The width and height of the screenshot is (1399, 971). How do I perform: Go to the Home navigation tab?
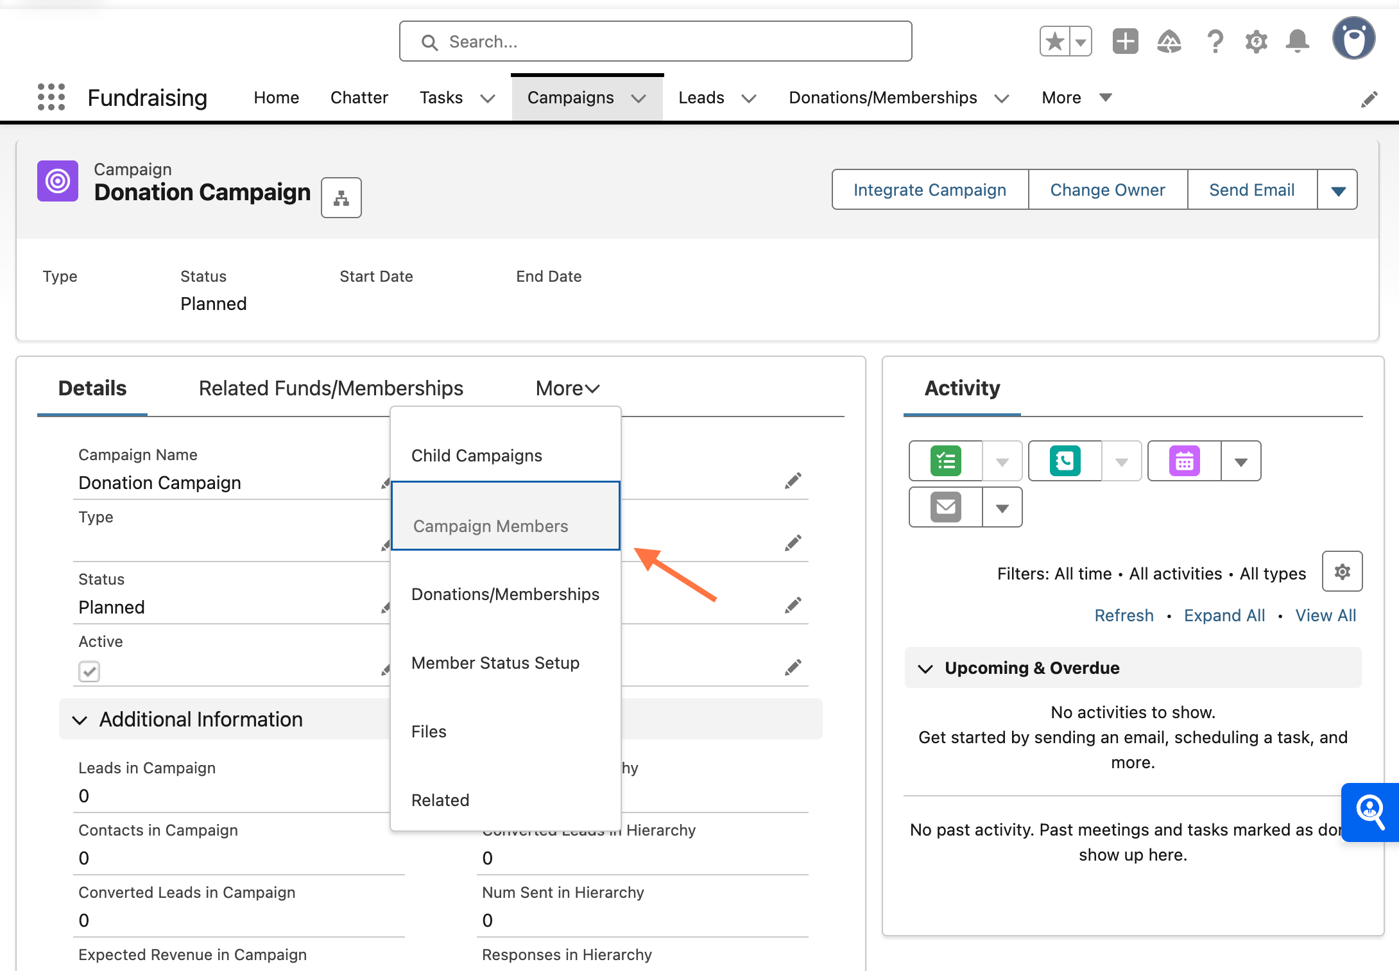[277, 98]
